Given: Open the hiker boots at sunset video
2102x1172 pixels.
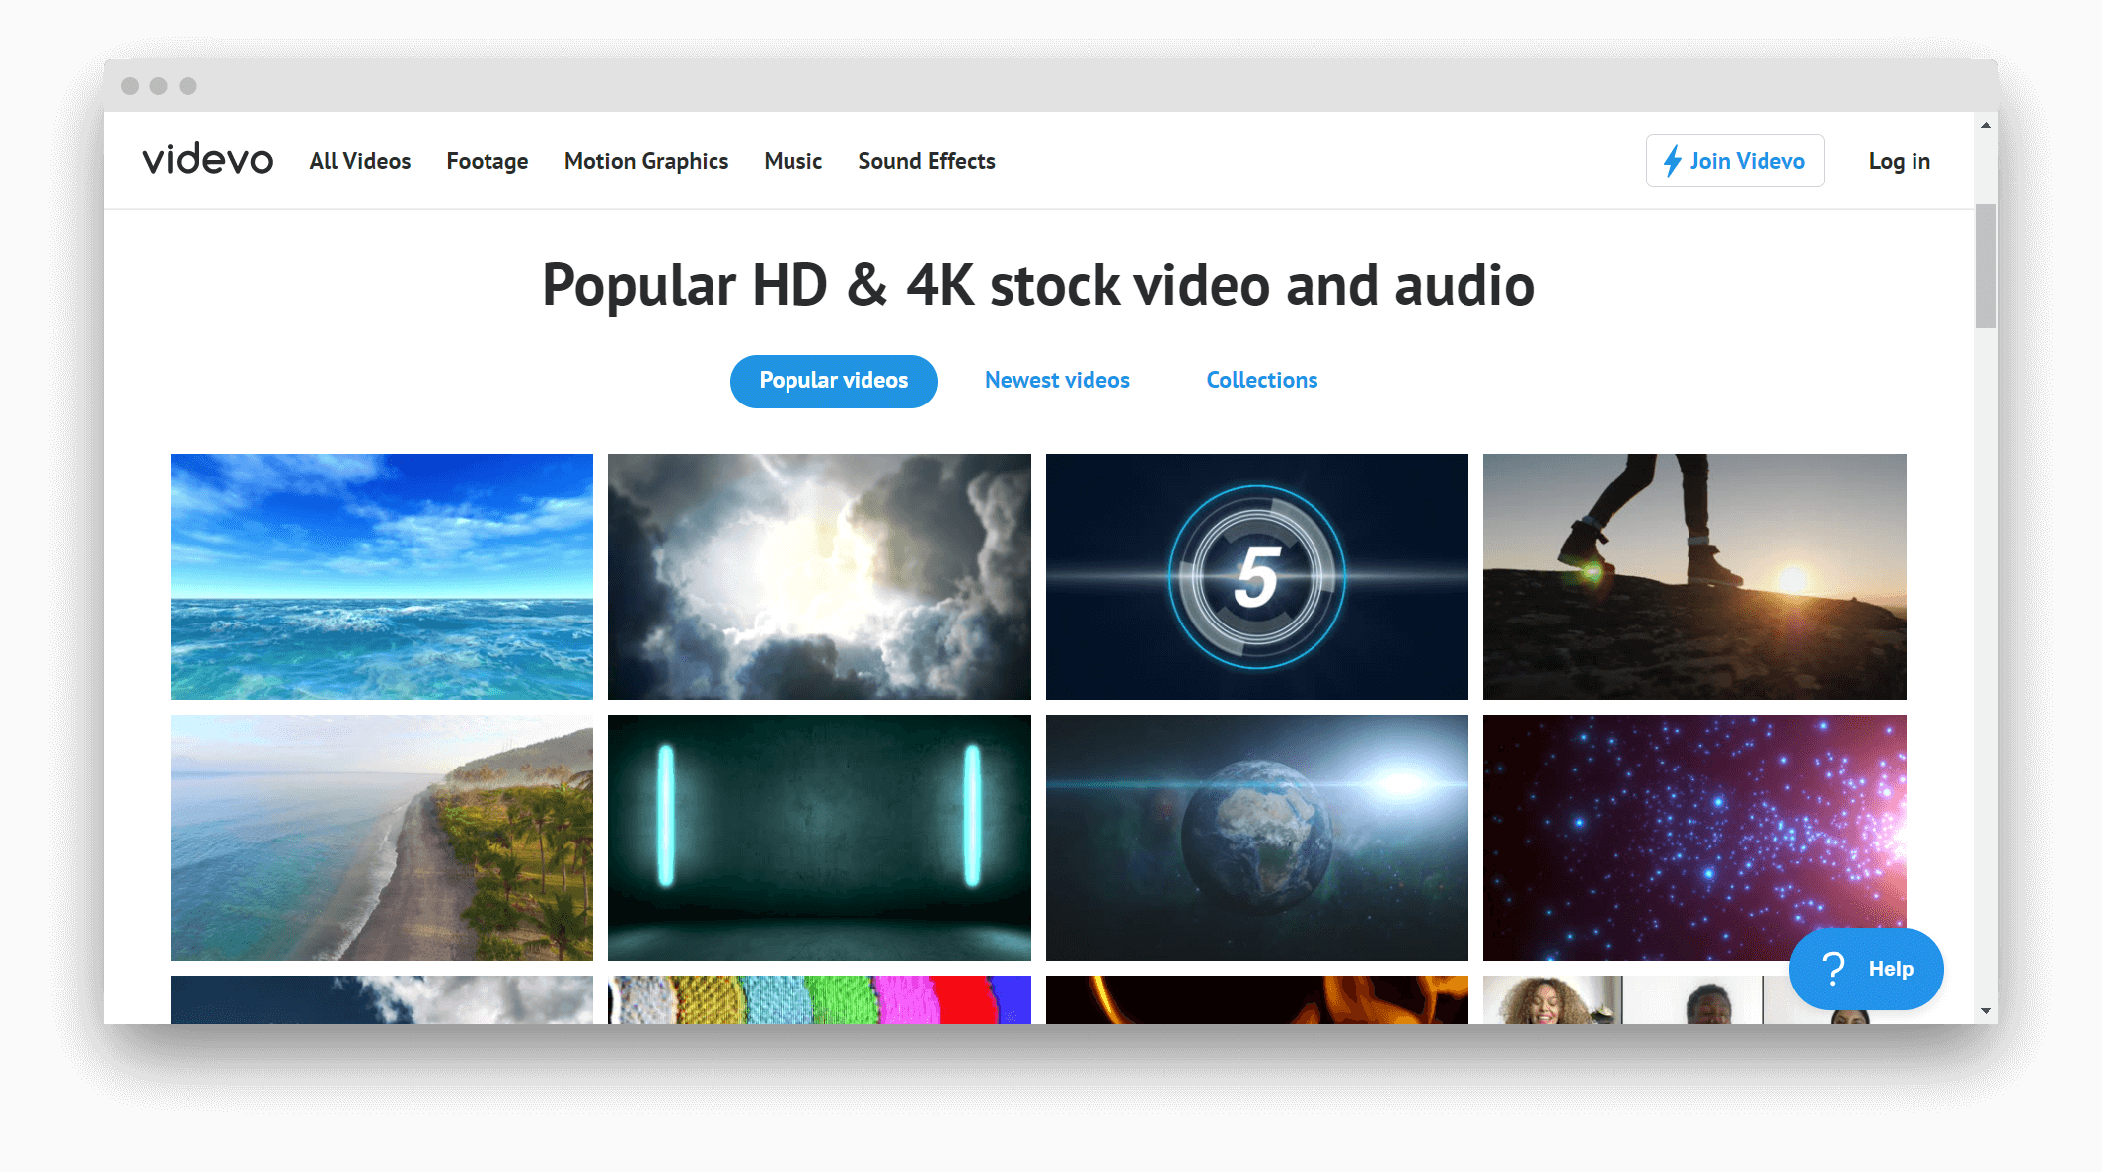Looking at the screenshot, I should coord(1694,577).
